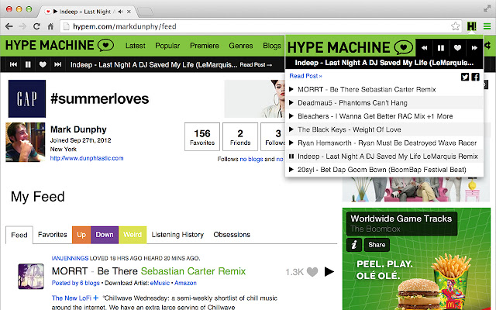Click the Hype Machine heart logo
The width and height of the screenshot is (496, 310).
[105, 45]
